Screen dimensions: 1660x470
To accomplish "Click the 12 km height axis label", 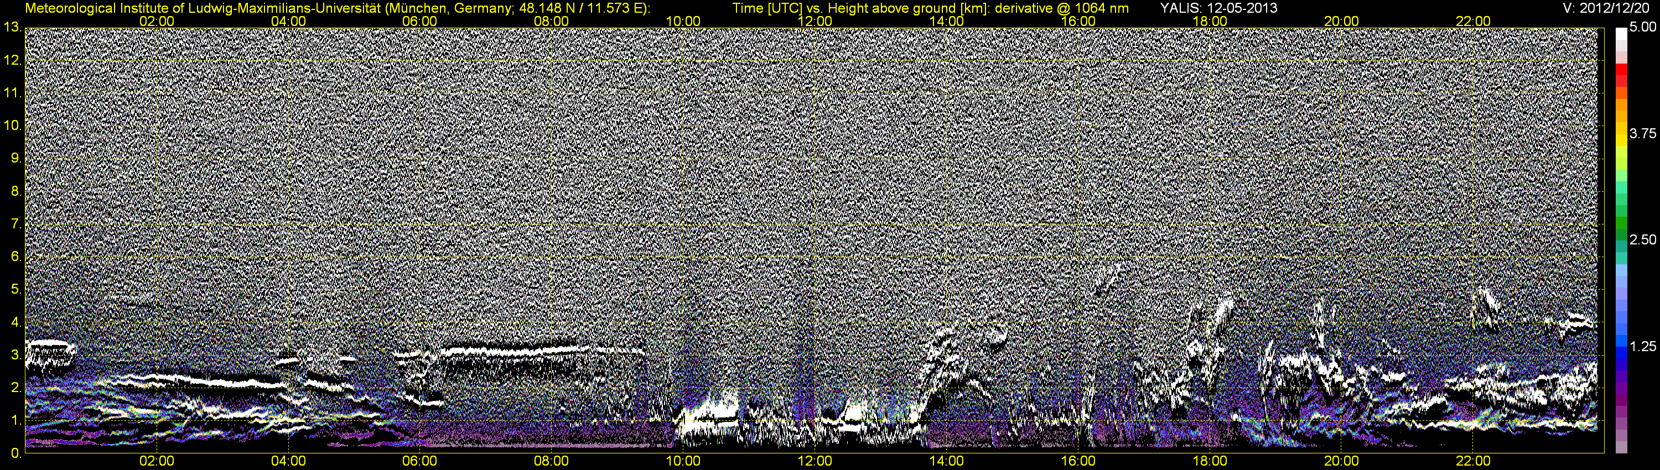I will tap(12, 60).
